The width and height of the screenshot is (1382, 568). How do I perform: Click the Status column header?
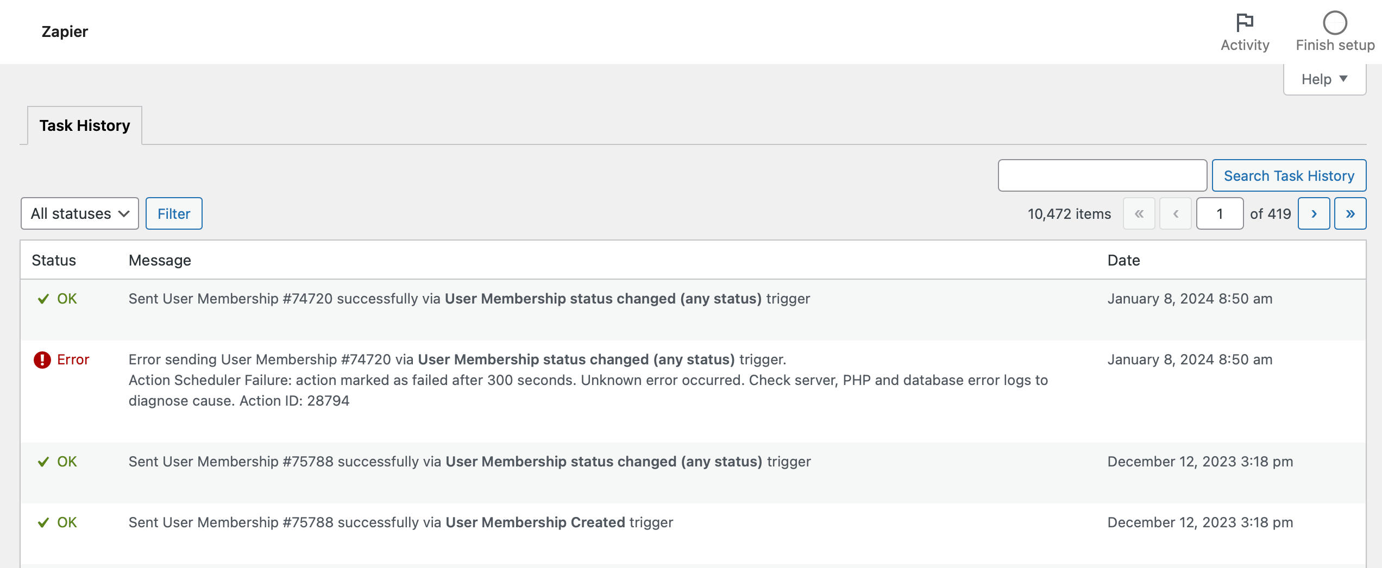54,260
